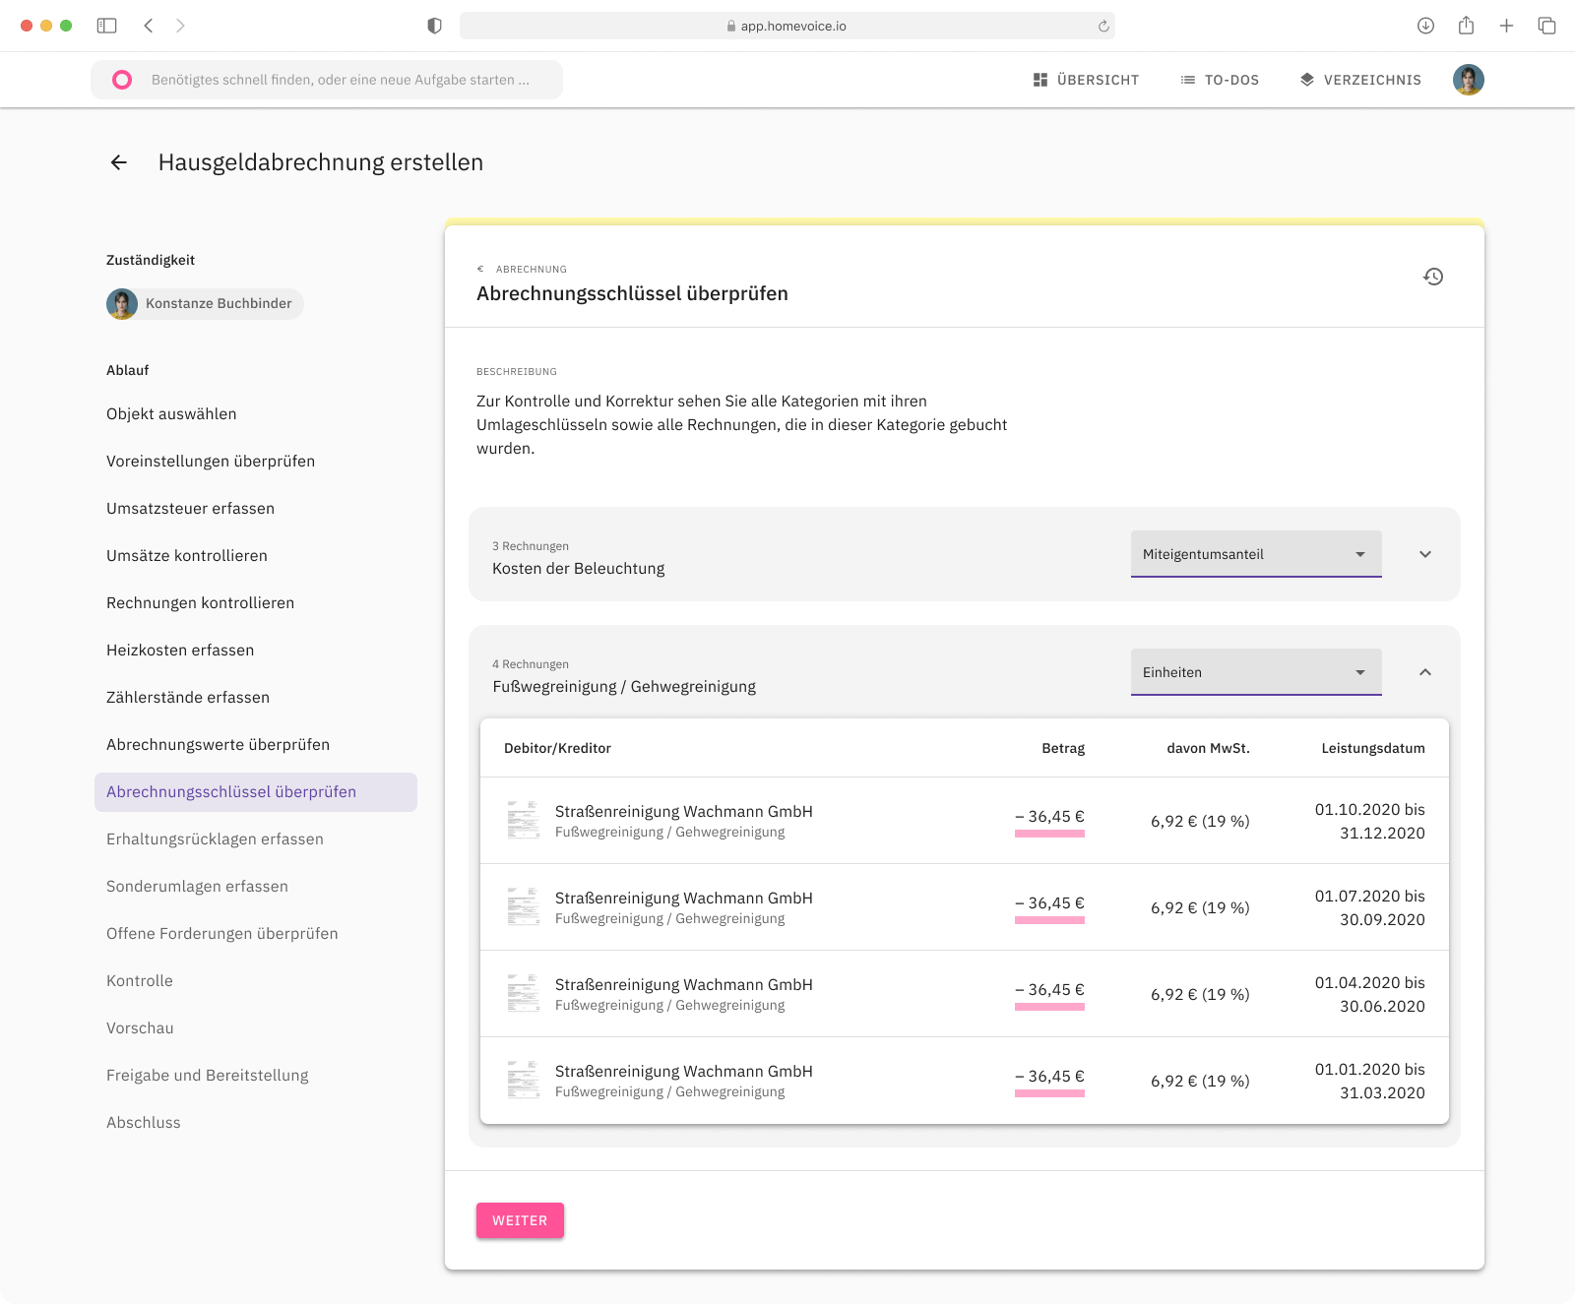Image resolution: width=1575 pixels, height=1304 pixels.
Task: Expand the Kosten der Beleuchtung section
Action: click(x=1424, y=554)
